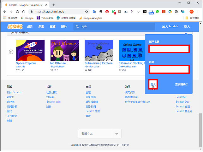Click Join Scratch in the header
Viewport: 203px width, 152px height.
click(170, 26)
